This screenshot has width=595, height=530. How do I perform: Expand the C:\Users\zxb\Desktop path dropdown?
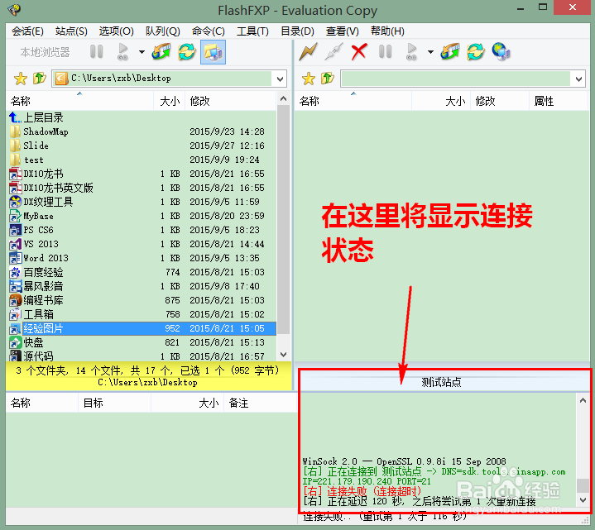[x=280, y=79]
